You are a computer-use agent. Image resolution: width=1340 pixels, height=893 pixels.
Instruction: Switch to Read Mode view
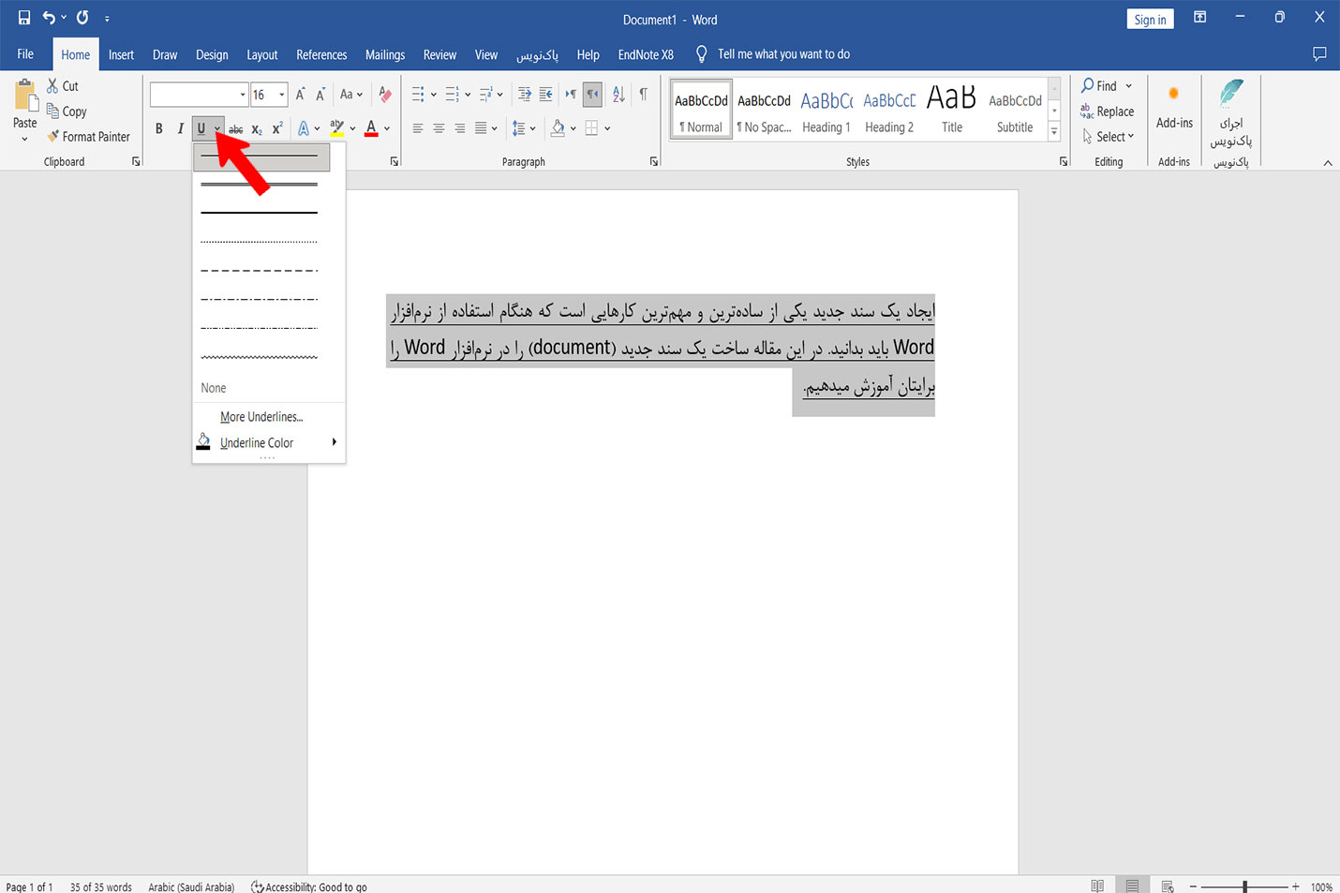(x=1097, y=886)
